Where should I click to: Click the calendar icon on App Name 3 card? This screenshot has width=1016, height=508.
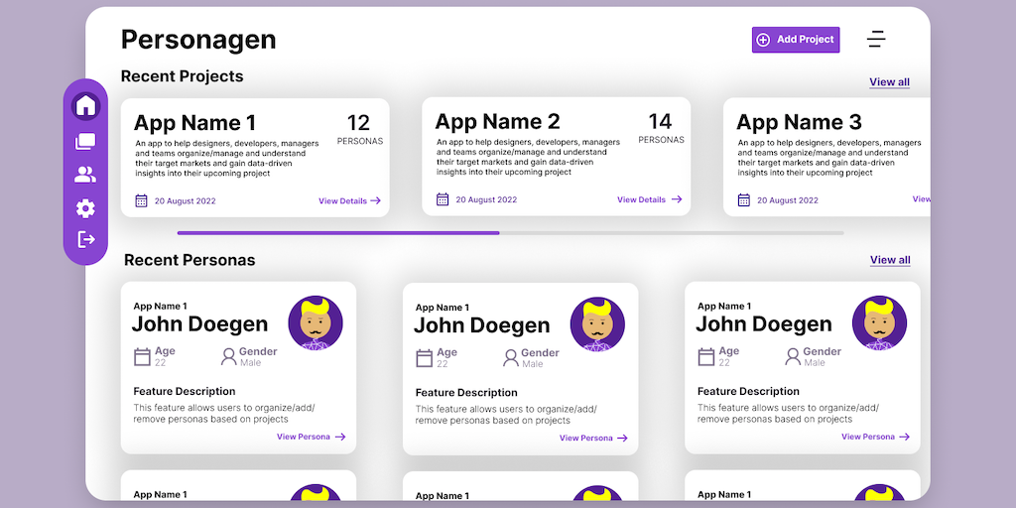(744, 200)
